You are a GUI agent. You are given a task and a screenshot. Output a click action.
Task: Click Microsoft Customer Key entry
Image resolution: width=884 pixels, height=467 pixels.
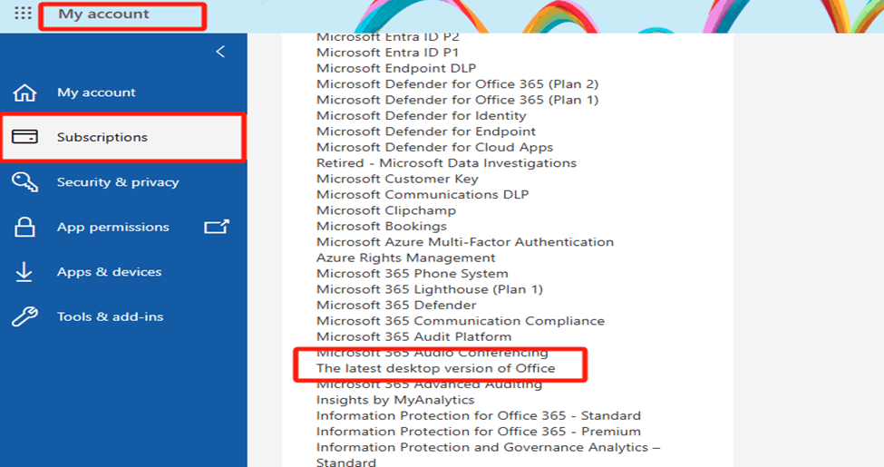(x=397, y=179)
